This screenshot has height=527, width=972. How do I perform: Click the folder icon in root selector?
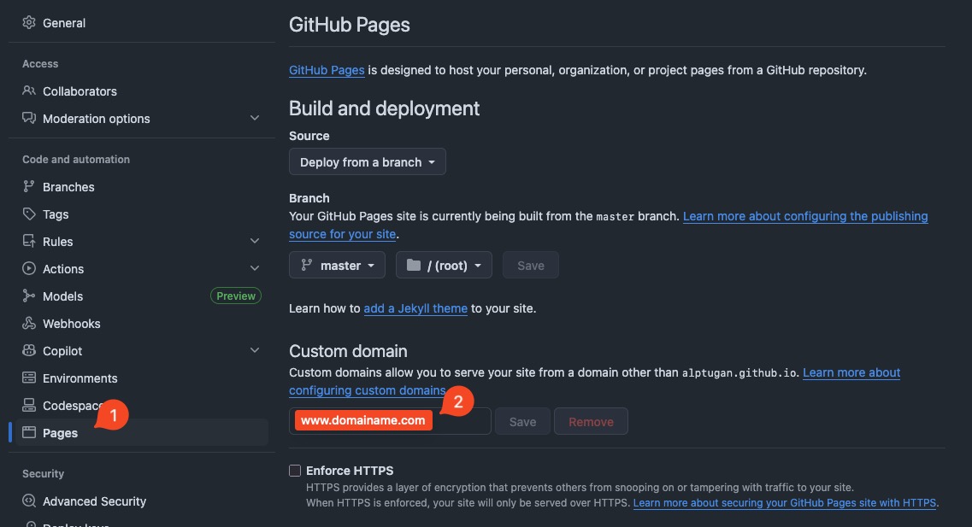pos(414,265)
